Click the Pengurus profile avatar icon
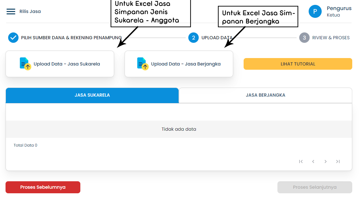 315,11
